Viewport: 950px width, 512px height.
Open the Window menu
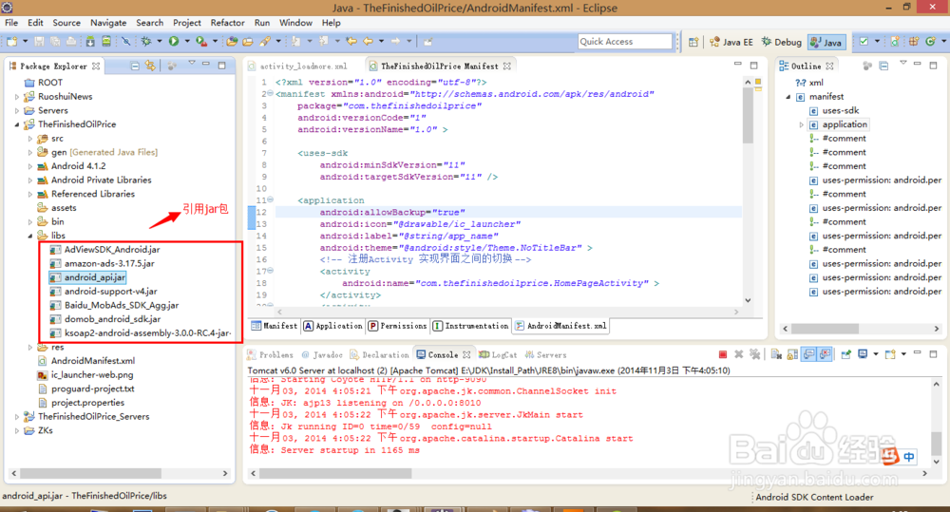click(295, 23)
